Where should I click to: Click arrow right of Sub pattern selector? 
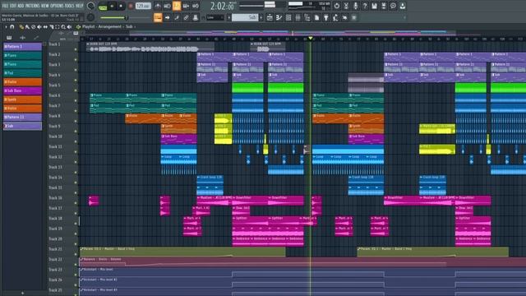click(261, 17)
